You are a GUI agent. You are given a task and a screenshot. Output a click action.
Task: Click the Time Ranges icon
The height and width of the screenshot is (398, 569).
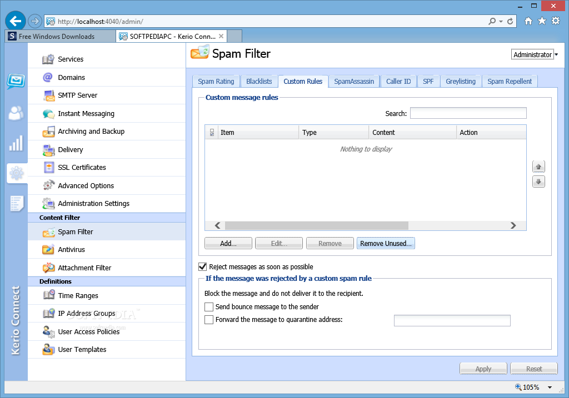point(48,295)
